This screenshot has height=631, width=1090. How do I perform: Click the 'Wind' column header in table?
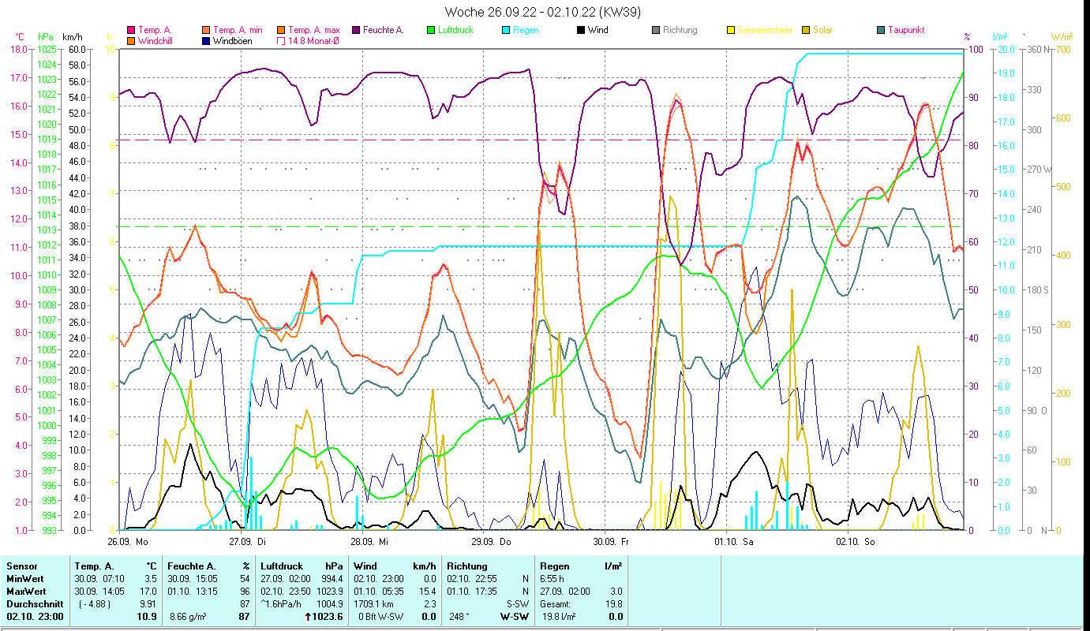[x=365, y=566]
